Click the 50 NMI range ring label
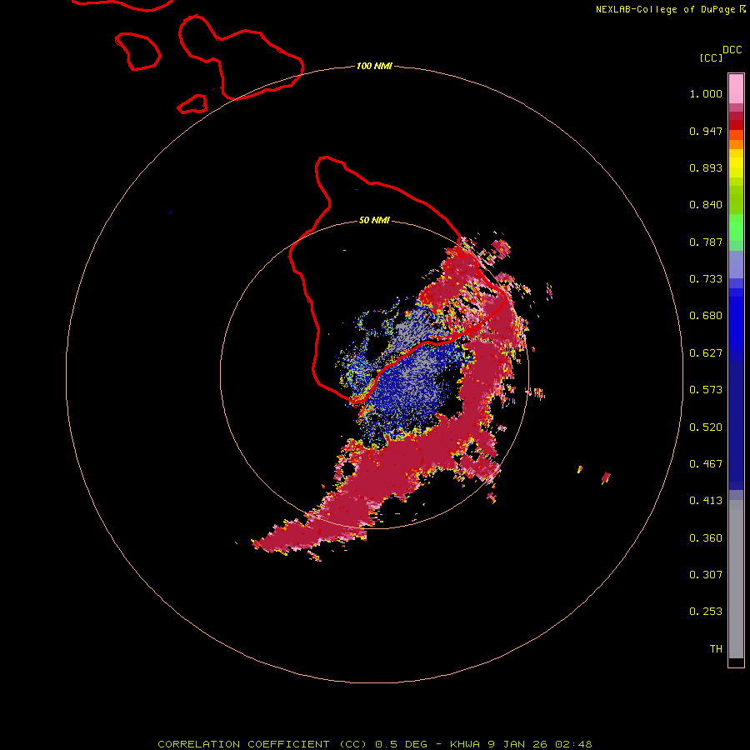 click(x=374, y=220)
